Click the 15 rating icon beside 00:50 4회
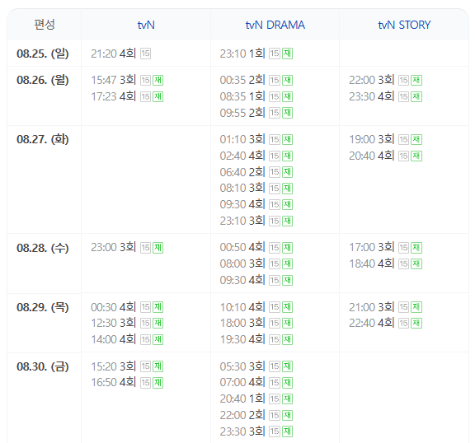The height and width of the screenshot is (443, 475). coord(275,248)
